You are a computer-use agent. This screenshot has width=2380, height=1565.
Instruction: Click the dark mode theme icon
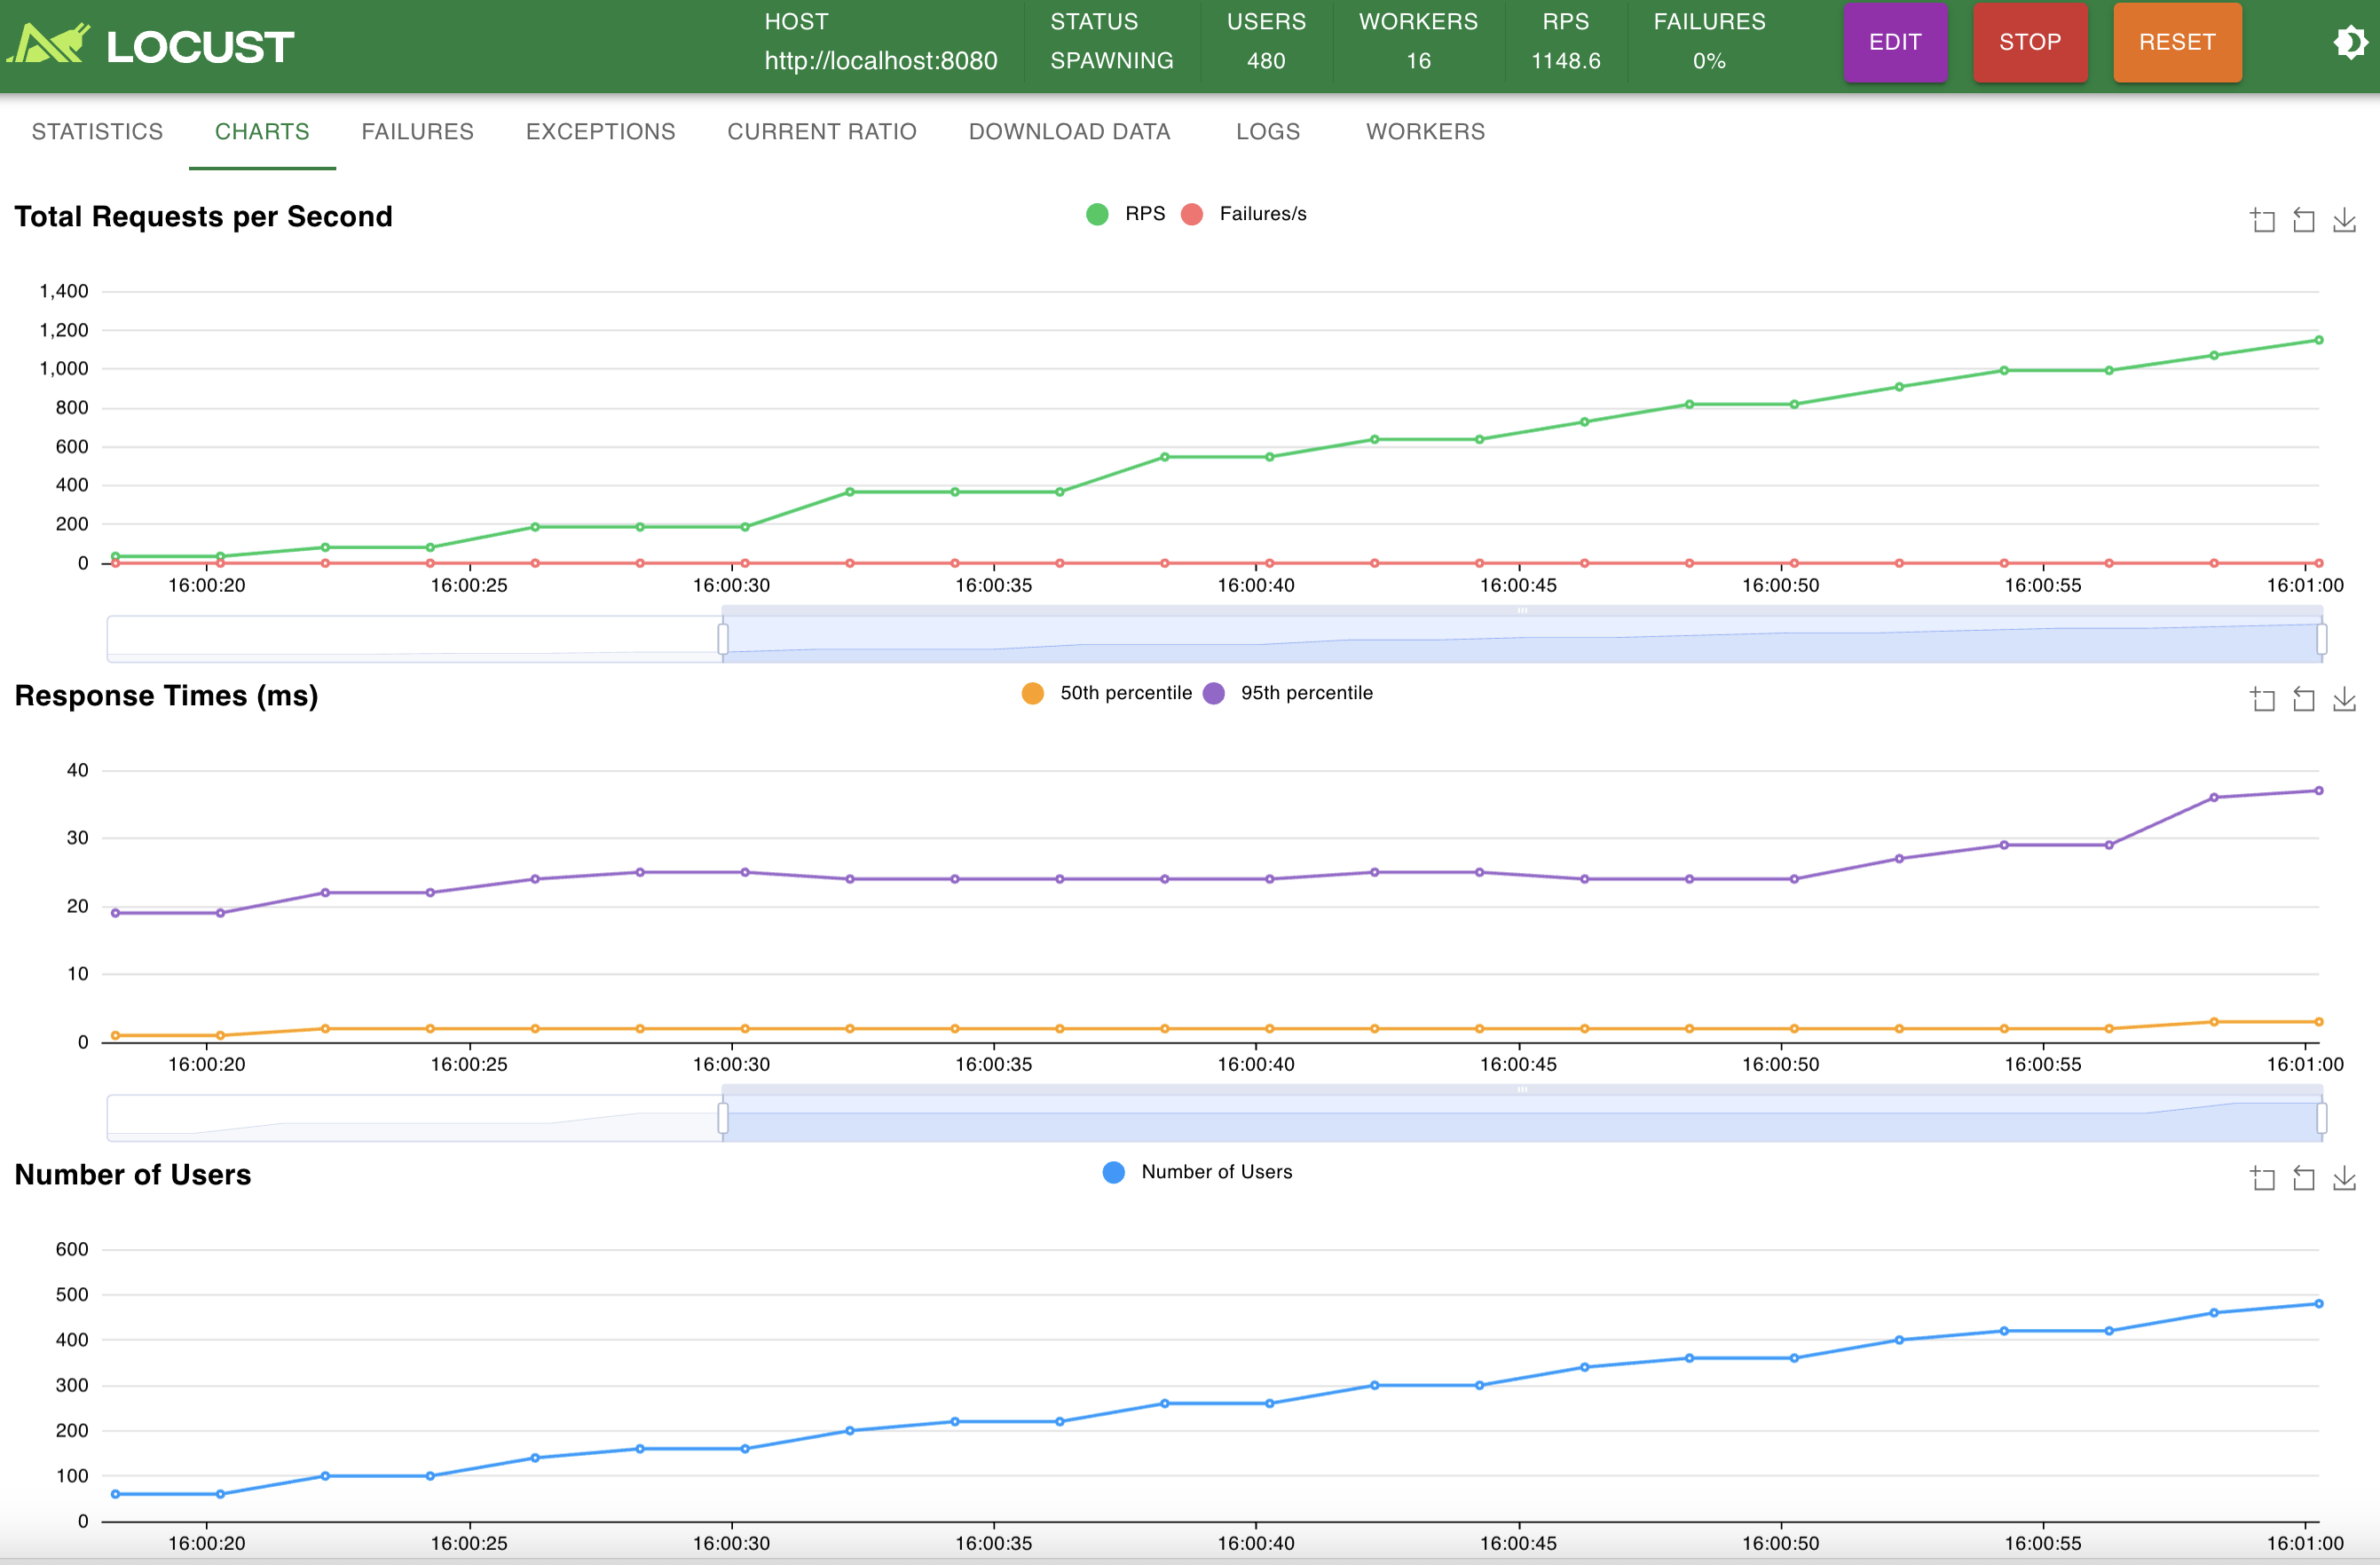[2349, 43]
